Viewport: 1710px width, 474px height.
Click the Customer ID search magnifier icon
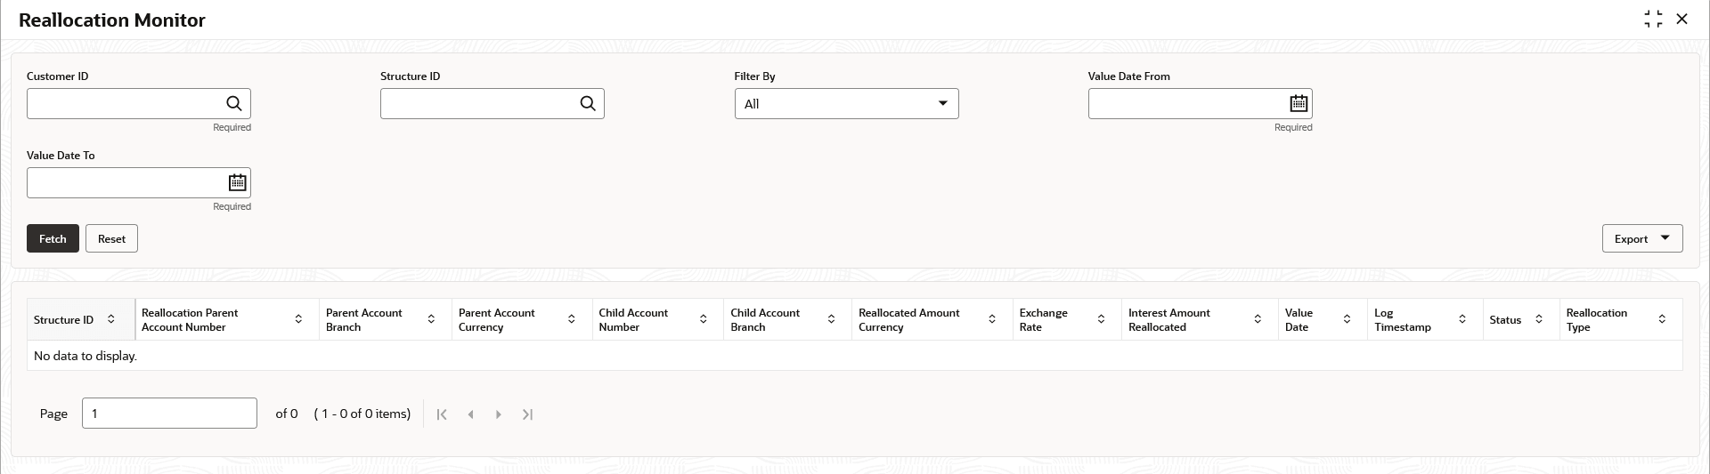[x=234, y=104]
